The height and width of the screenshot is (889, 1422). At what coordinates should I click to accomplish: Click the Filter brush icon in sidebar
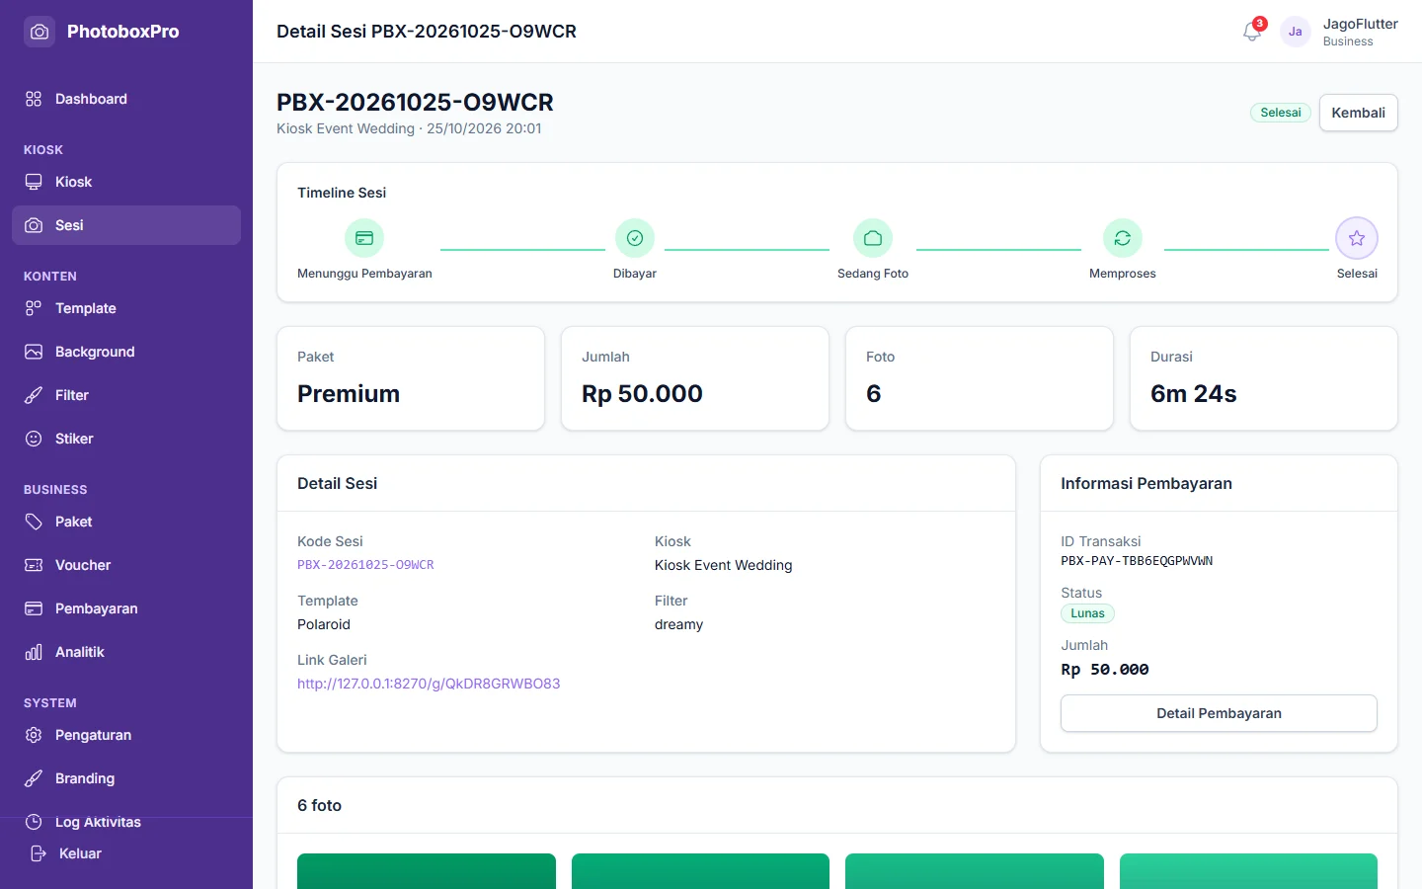34,395
